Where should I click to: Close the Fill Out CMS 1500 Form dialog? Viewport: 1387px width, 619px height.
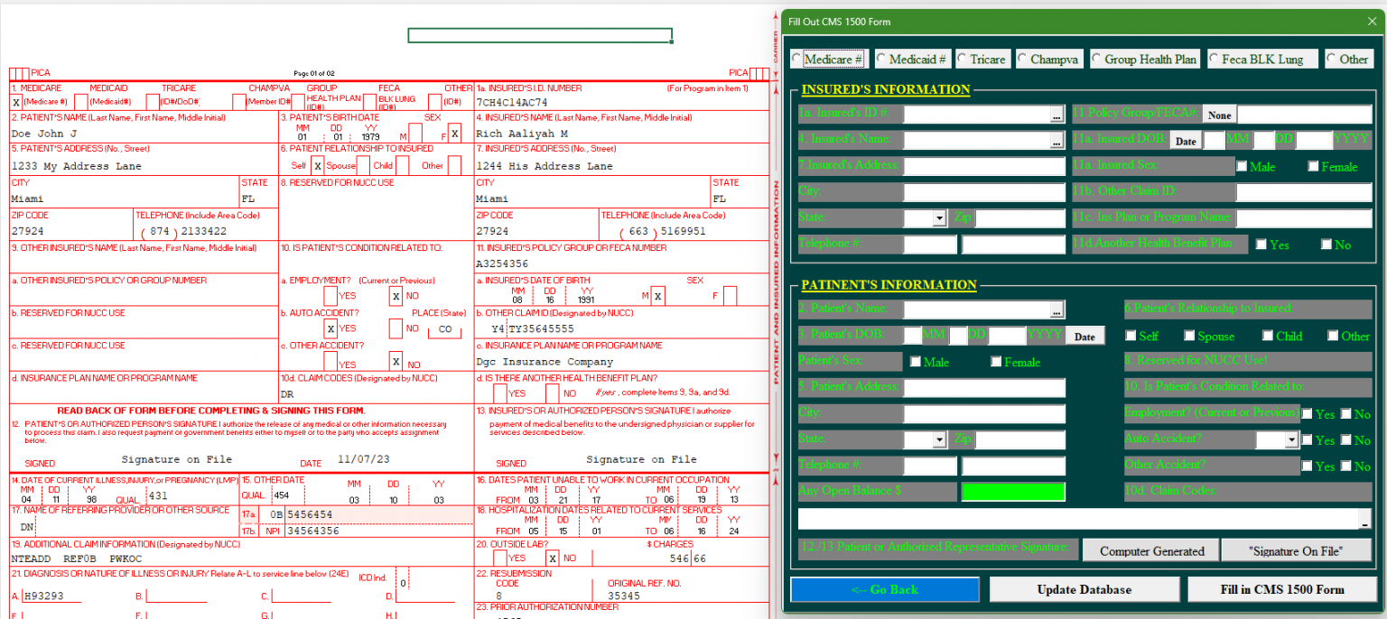[1372, 21]
